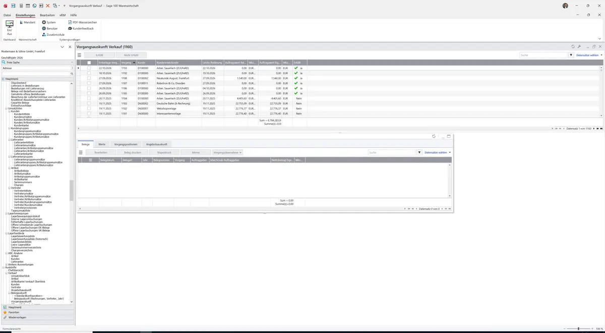Click the red Sage logo icon in title bar
Screen dimensions: 605x333
(x=5, y=6)
